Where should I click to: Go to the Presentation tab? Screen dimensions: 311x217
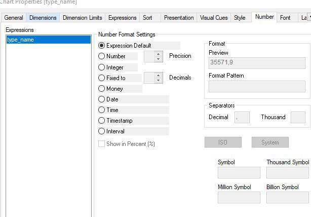[x=179, y=18]
